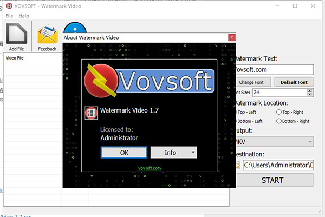The width and height of the screenshot is (325, 217).
Task: Close the About Watermark Video dialog
Action: coord(232,37)
